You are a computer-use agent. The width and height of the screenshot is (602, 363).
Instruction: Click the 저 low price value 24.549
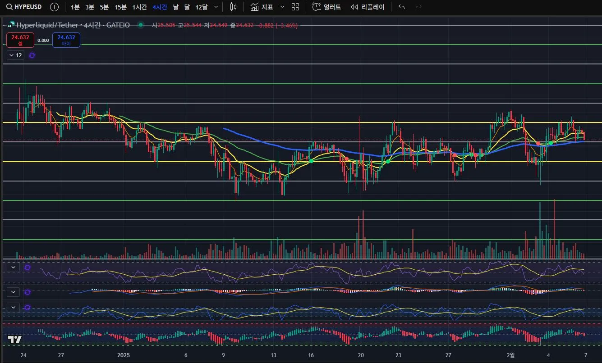click(x=218, y=25)
